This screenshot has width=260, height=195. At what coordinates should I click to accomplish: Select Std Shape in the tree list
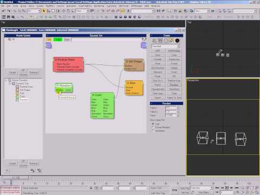coord(25,90)
